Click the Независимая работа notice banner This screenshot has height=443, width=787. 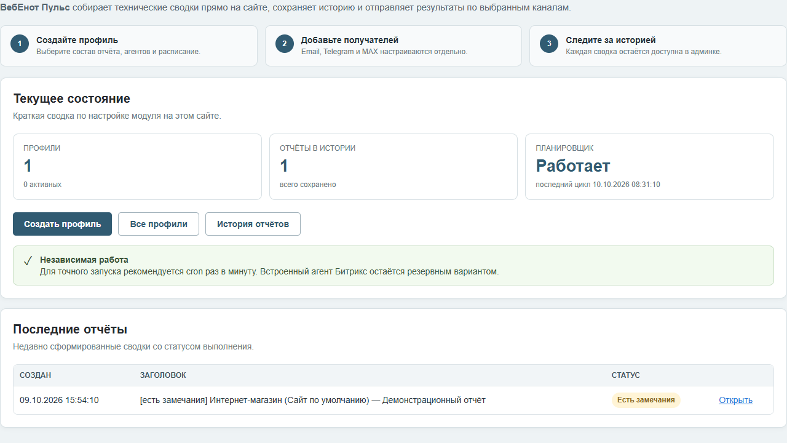(x=393, y=265)
